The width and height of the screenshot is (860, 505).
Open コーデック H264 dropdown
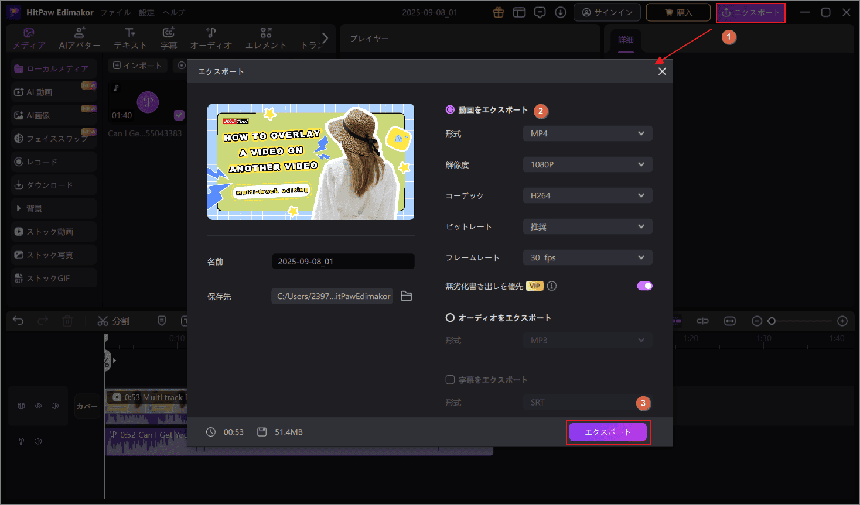(x=588, y=195)
